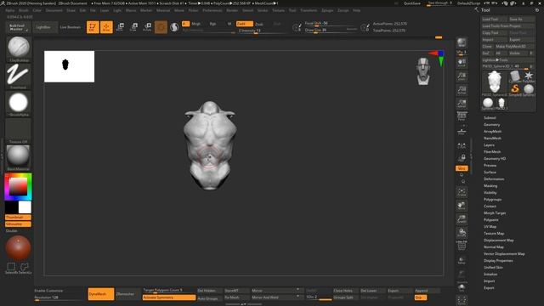Expand the Geometry sub-palette
This screenshot has width=544, height=306.
[491, 125]
